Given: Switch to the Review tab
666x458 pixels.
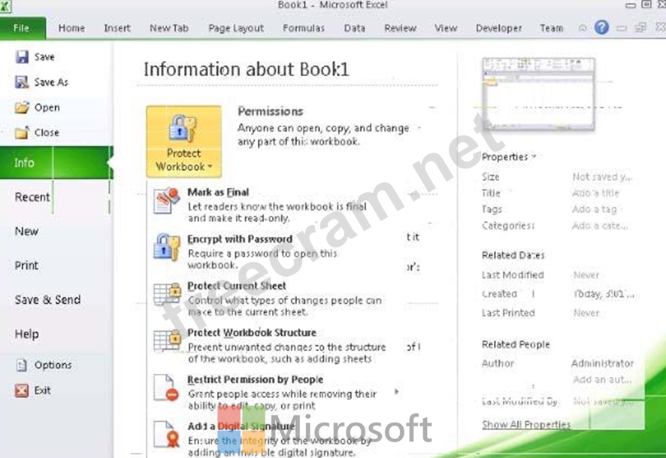Looking at the screenshot, I should coord(400,28).
